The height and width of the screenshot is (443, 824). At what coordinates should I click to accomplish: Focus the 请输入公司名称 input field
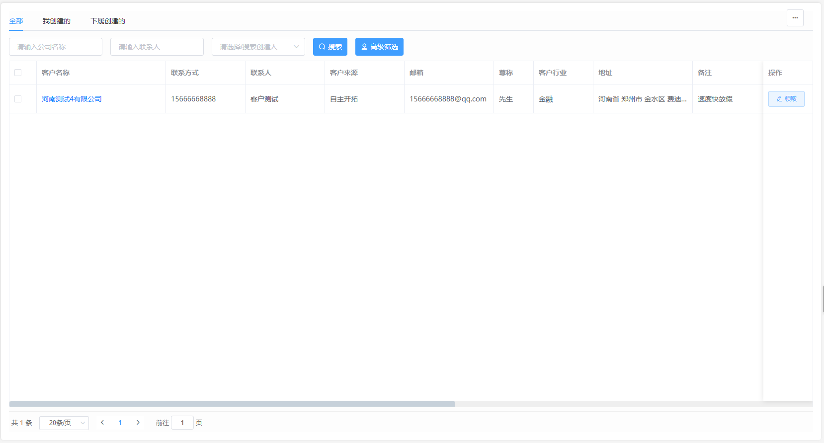pos(56,47)
